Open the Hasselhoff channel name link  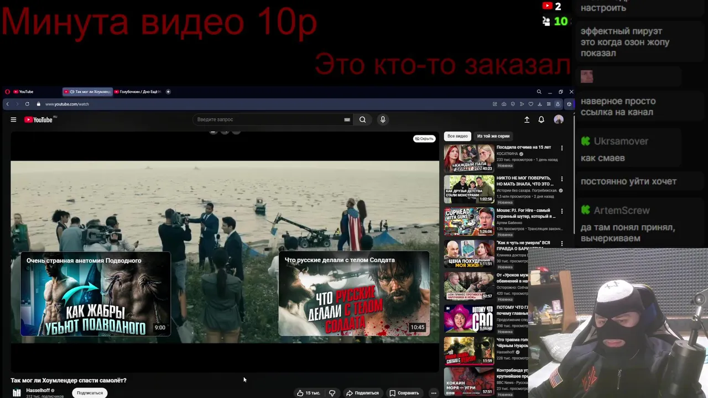(38, 390)
